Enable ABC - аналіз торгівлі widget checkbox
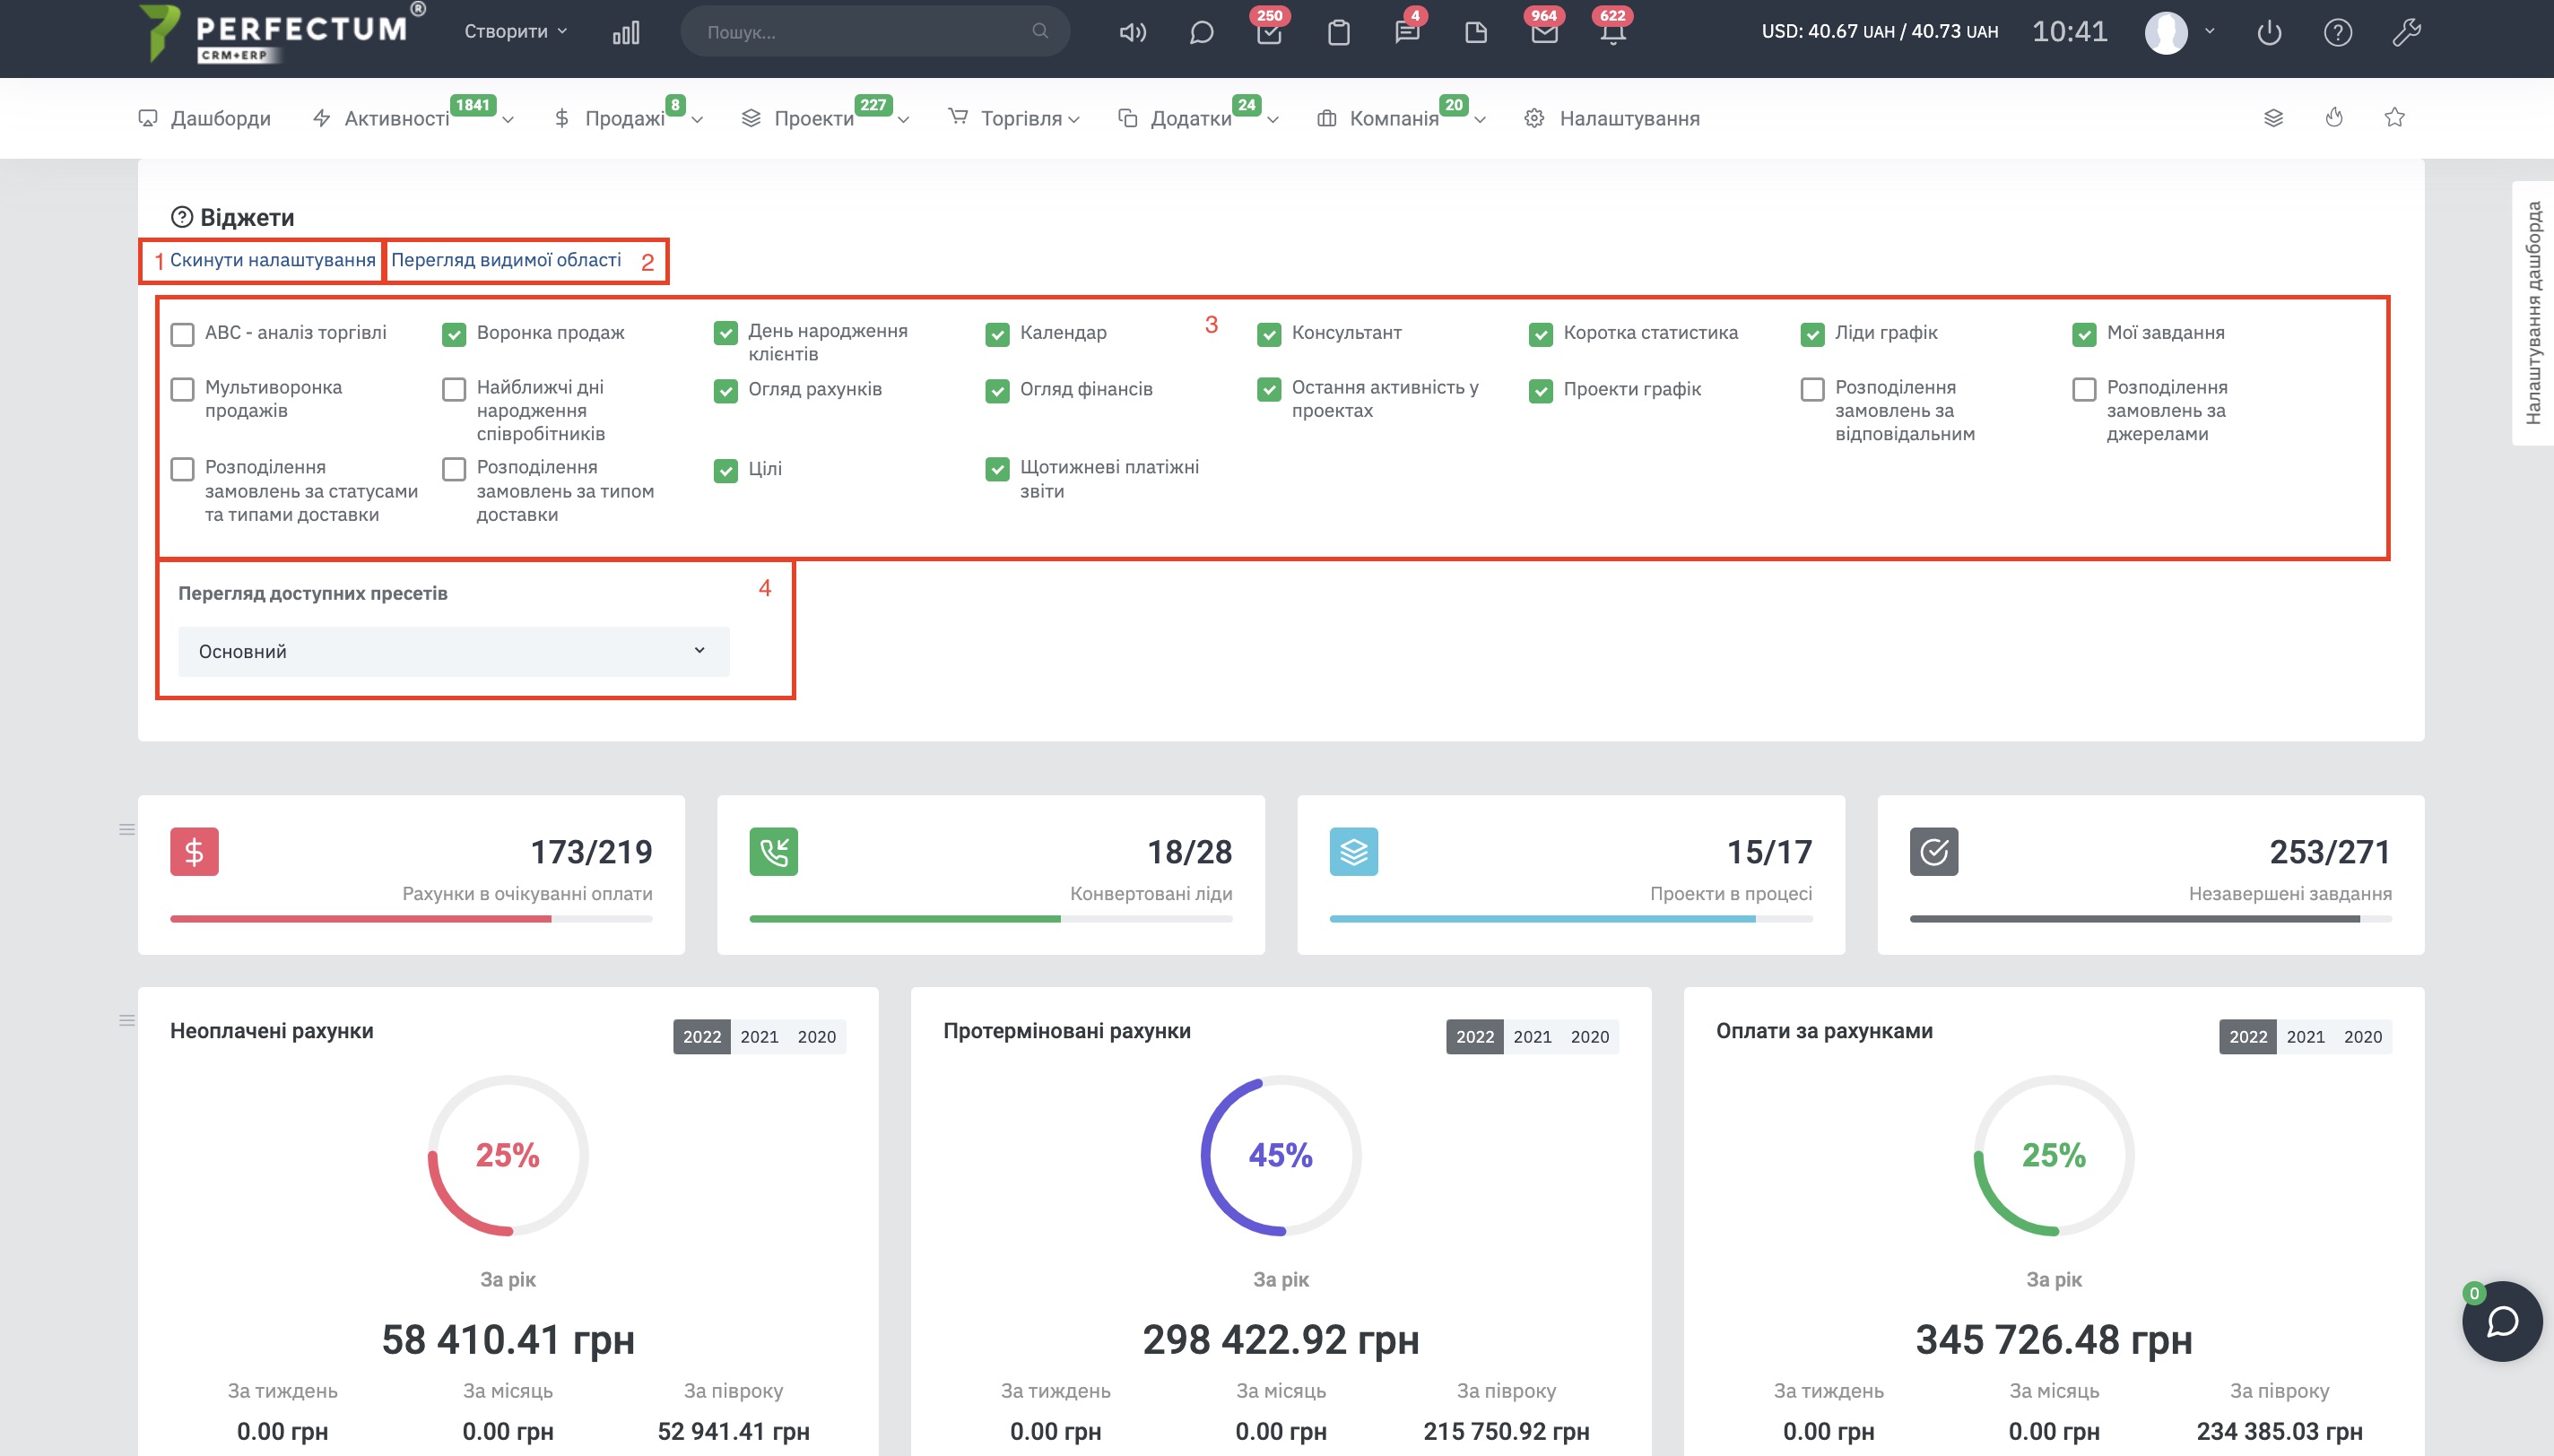The height and width of the screenshot is (1456, 2554). point(182,334)
